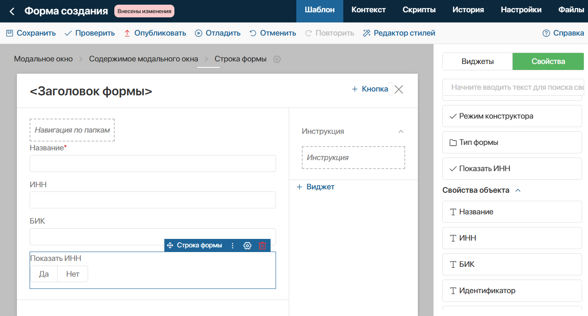
Task: Click Содержимое модального окна breadcrumb
Action: (x=144, y=59)
